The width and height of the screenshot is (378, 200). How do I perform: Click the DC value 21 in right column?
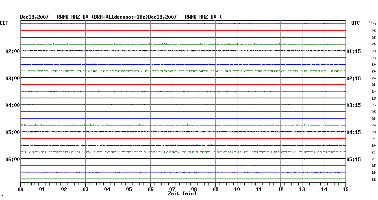point(374,85)
